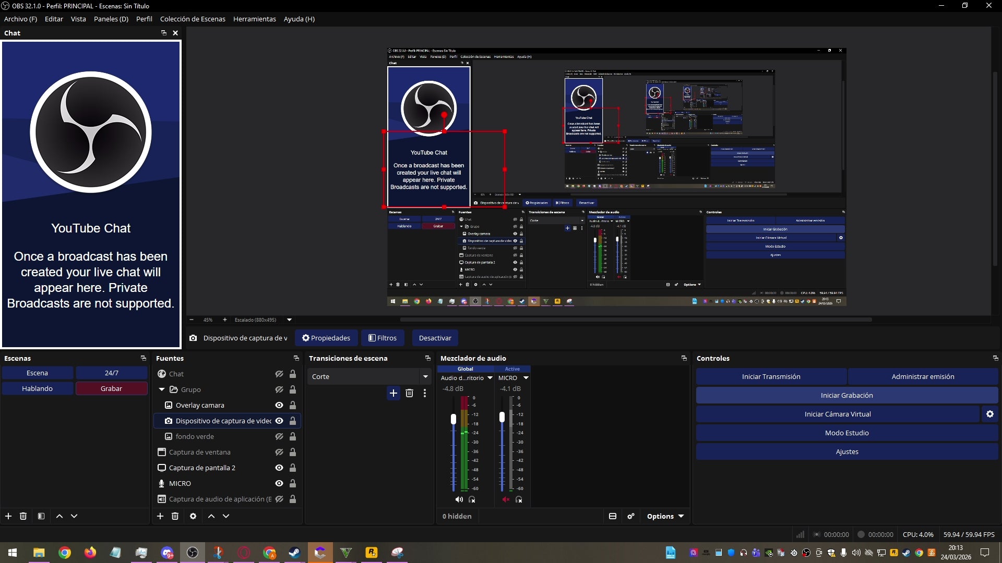The image size is (1002, 563).
Task: Collapse the Grupo folder in sources
Action: tap(162, 389)
